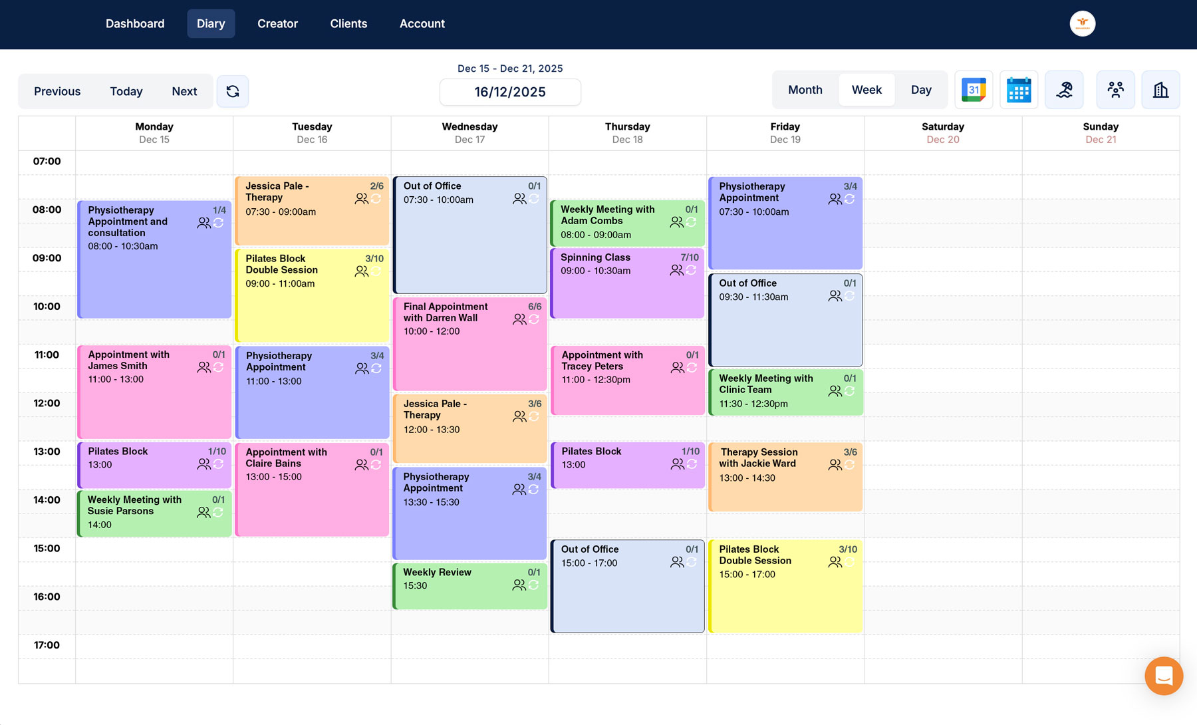Open the chat bubble in bottom corner
Image resolution: width=1197 pixels, height=725 pixels.
click(1163, 676)
